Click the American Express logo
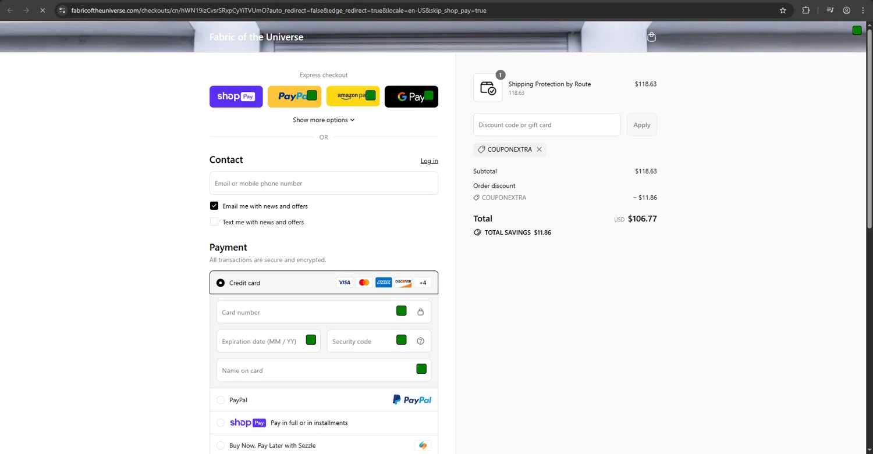The width and height of the screenshot is (873, 454). pos(384,283)
